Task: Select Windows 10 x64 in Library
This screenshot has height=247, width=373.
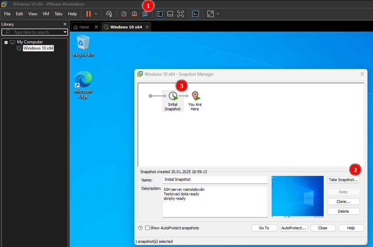Action: coord(38,48)
